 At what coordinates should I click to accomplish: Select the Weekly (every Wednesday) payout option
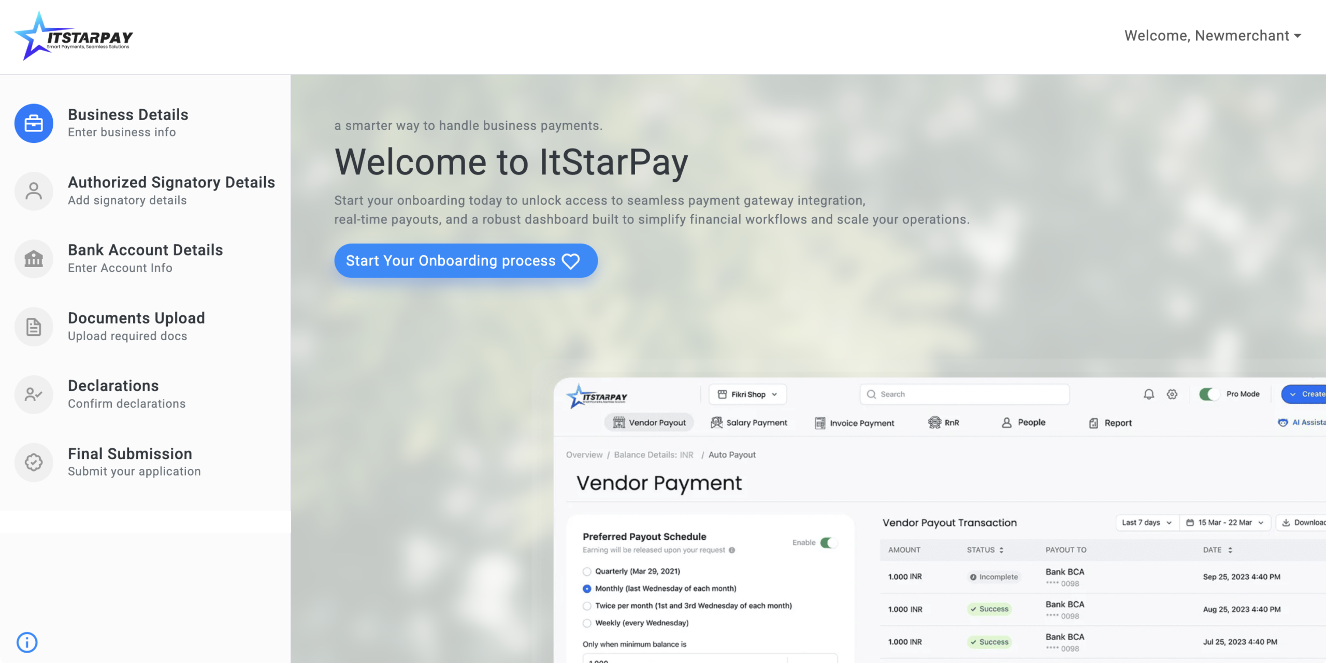pos(587,623)
